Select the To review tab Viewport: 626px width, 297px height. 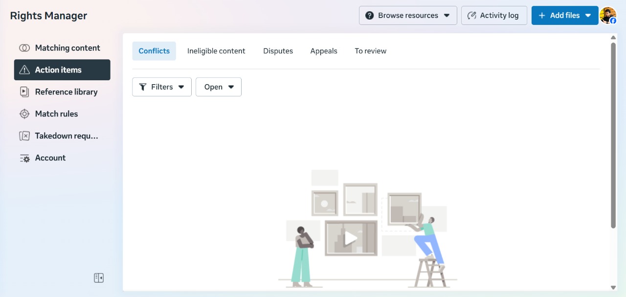coord(370,51)
